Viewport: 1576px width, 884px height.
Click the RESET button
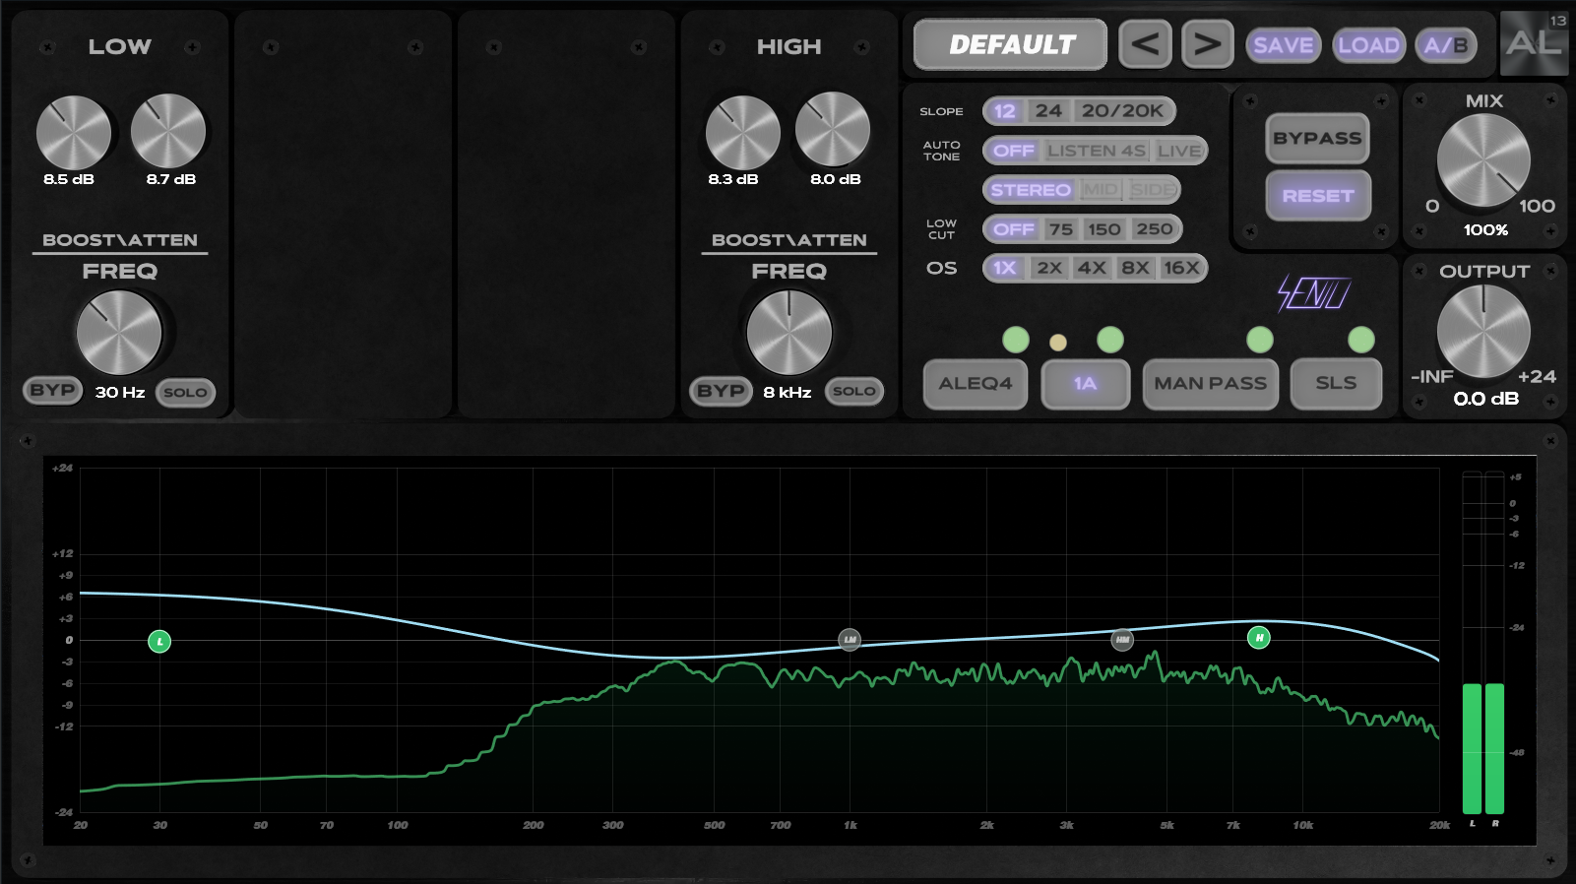[x=1317, y=196]
